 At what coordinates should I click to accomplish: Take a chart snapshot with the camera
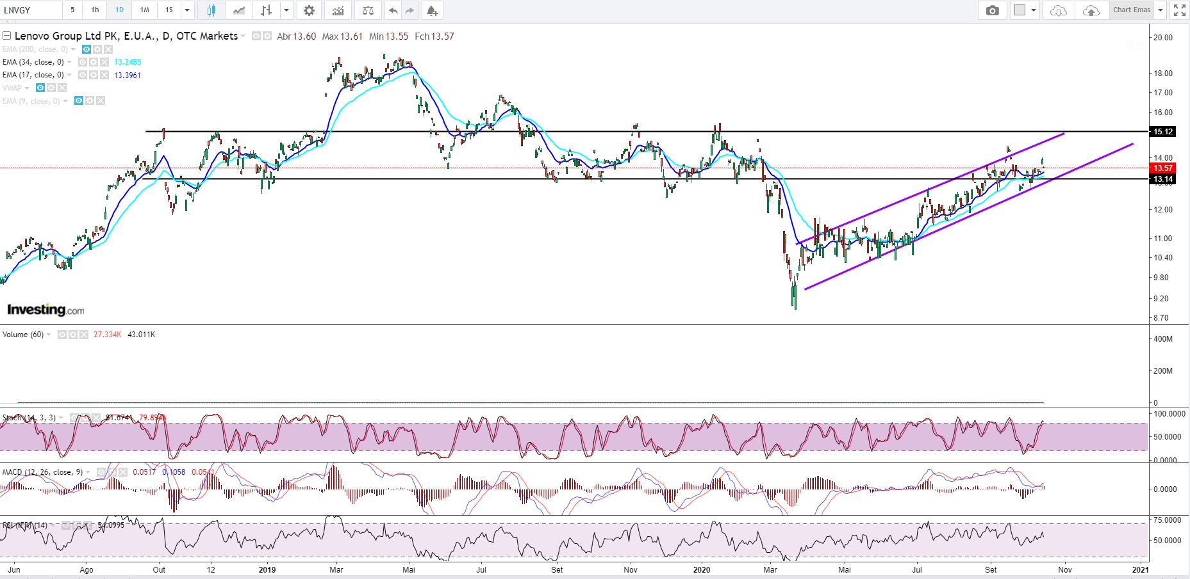tap(993, 10)
